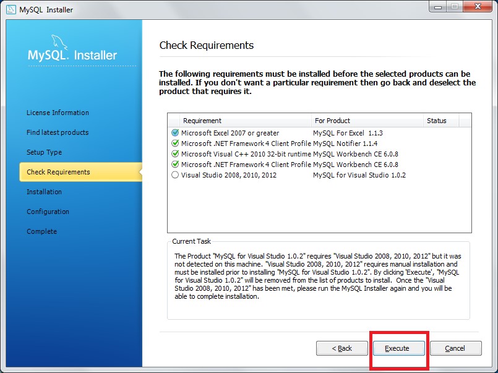Screen dimensions: 498x373
Task: Sort by For Product column header
Action: click(x=367, y=121)
